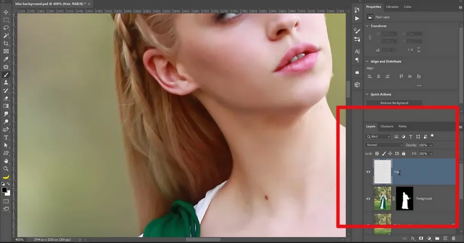Select the Hand tool
Image resolution: width=464 pixels, height=243 pixels.
point(6,161)
